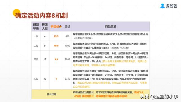Click the orange 完成30人 bonus text
Image resolution: width=181 pixels, height=102 pixels.
[108, 94]
